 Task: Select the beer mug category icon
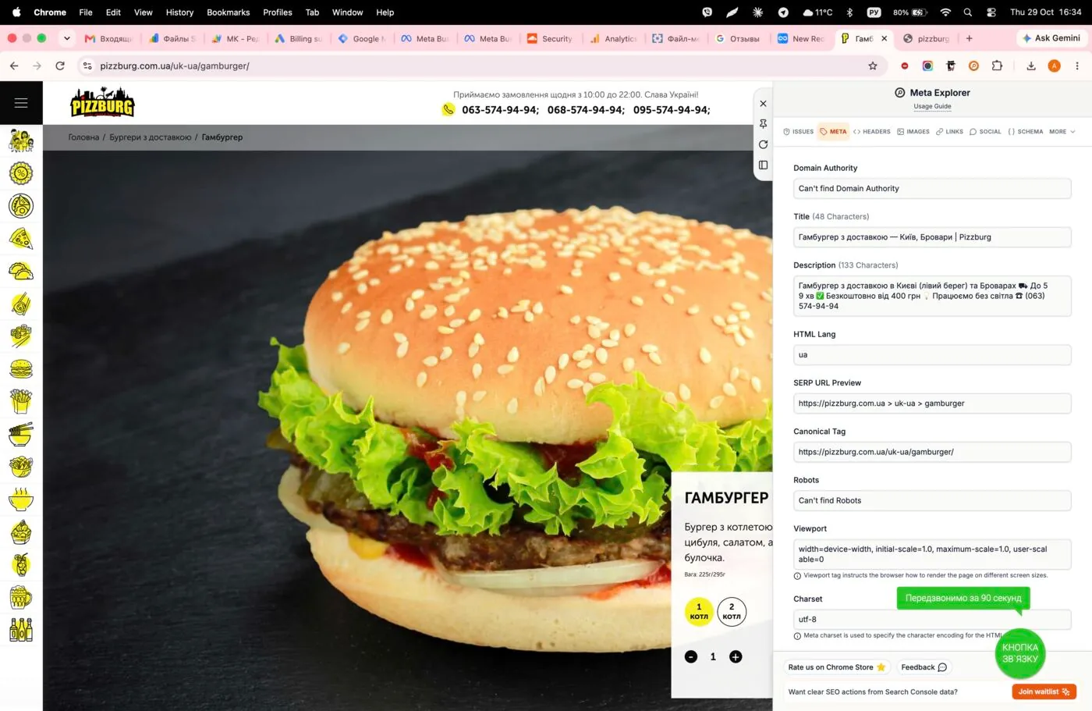(21, 597)
